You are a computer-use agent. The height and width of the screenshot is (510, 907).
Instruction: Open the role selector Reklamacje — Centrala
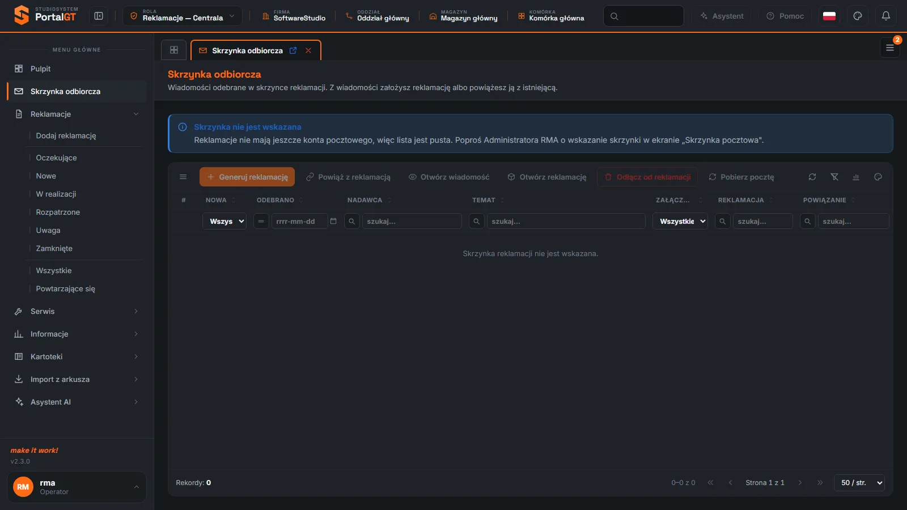tap(183, 16)
